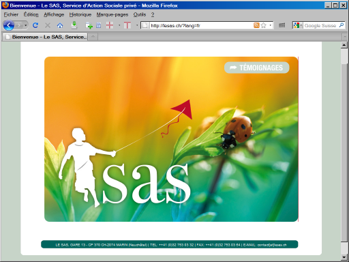This screenshot has height=262, width=349.
Task: Open a new tab next to Bienvenue tab
Action: pos(93,37)
